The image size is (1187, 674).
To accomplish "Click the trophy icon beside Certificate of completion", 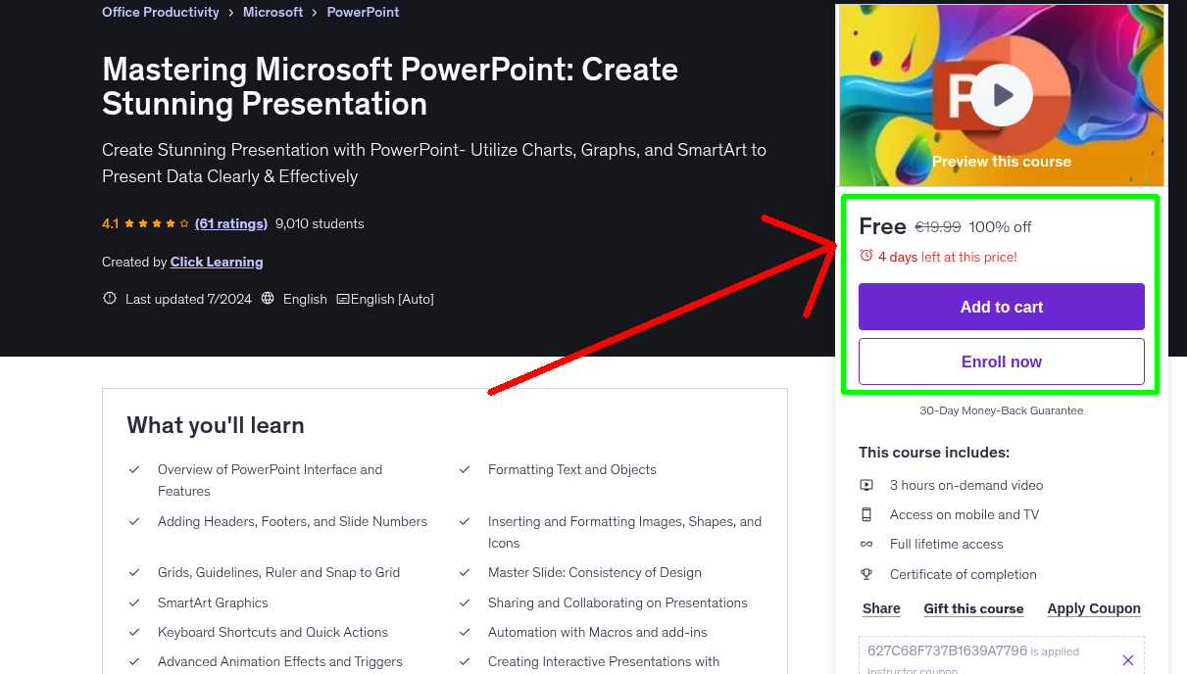I will point(866,574).
